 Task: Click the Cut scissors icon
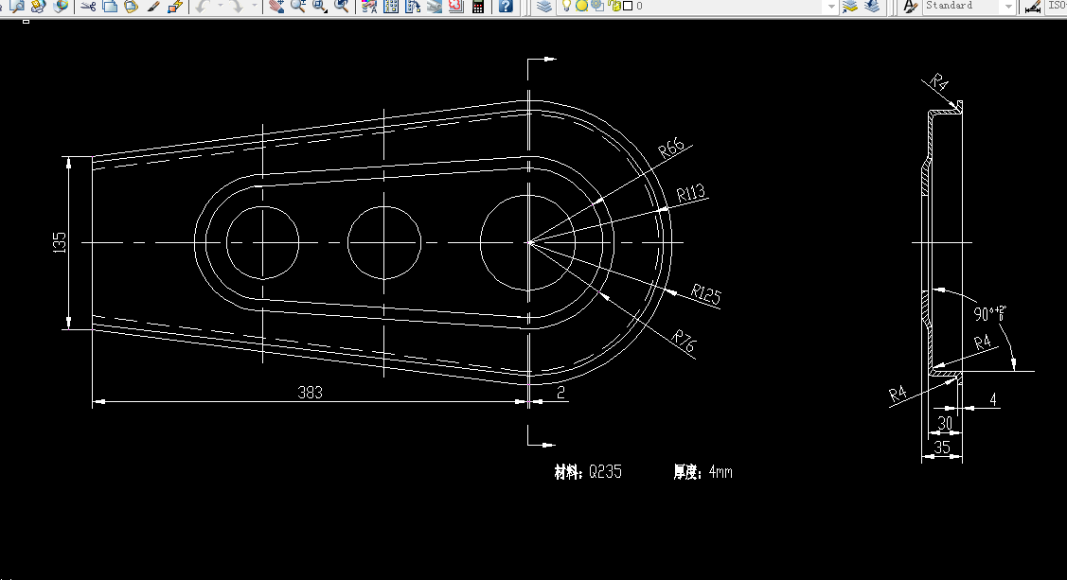[x=88, y=6]
